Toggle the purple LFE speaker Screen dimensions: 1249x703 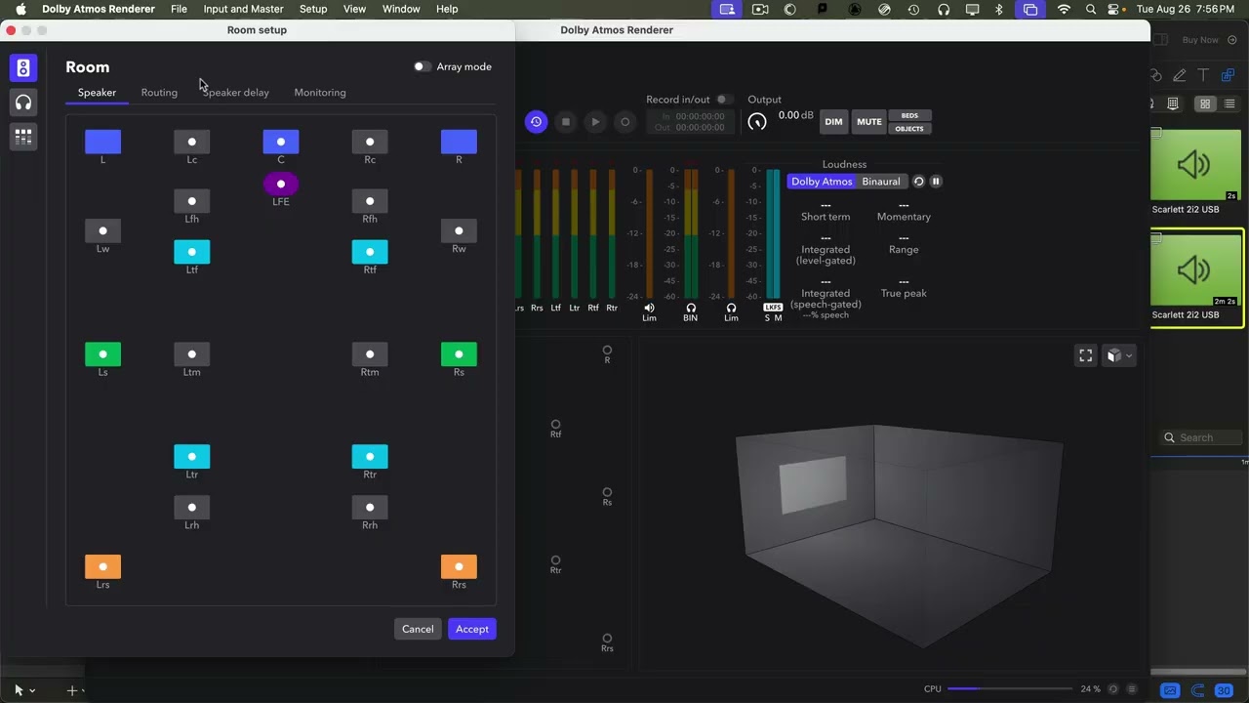[x=281, y=184]
